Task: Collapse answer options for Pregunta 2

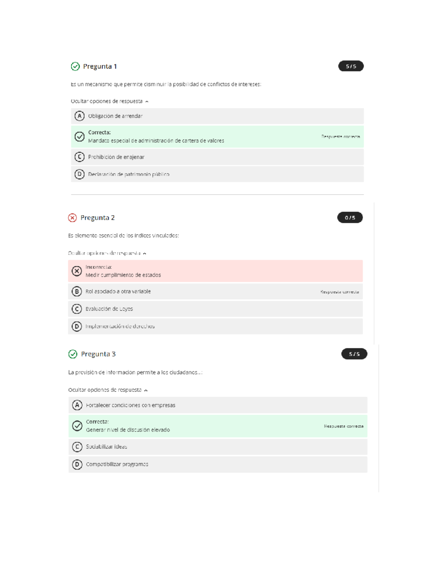Action: [107, 253]
